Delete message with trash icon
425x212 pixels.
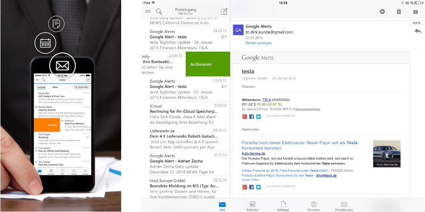pyautogui.click(x=399, y=11)
